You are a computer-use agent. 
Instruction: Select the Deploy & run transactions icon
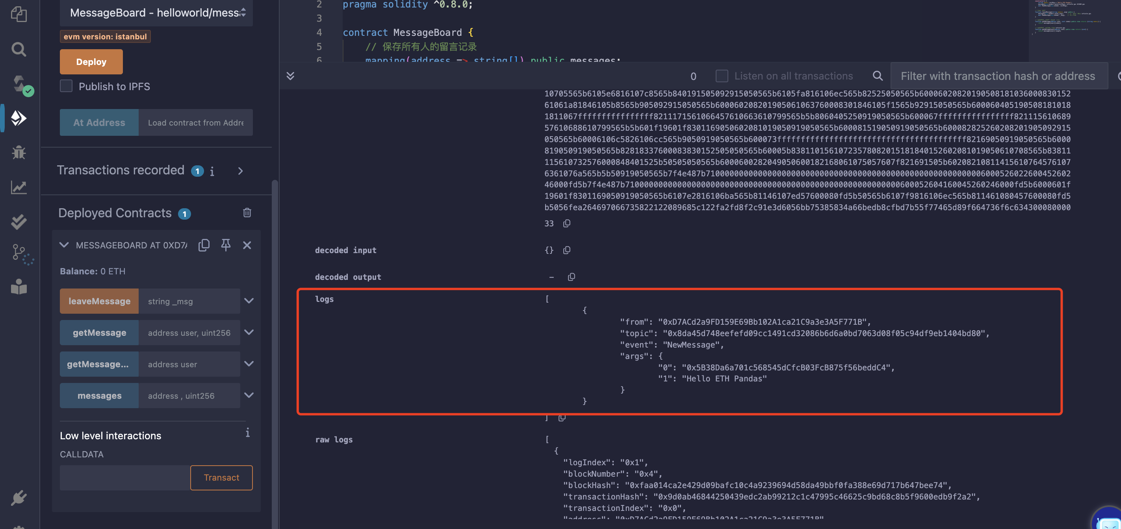click(x=19, y=118)
